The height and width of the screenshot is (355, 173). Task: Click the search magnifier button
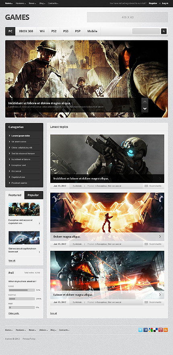coord(164,31)
